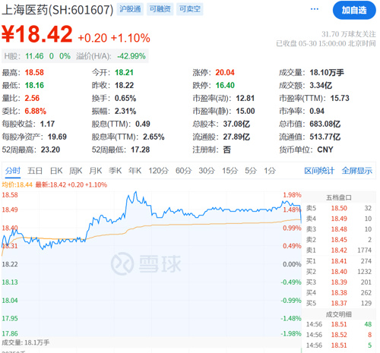Image resolution: width=380 pixels, height=353 pixels.
Task: Click the 市净率 value 0.94
Action: click(317, 111)
